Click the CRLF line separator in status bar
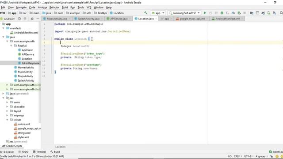This screenshot has width=283, height=159. coord(238,156)
